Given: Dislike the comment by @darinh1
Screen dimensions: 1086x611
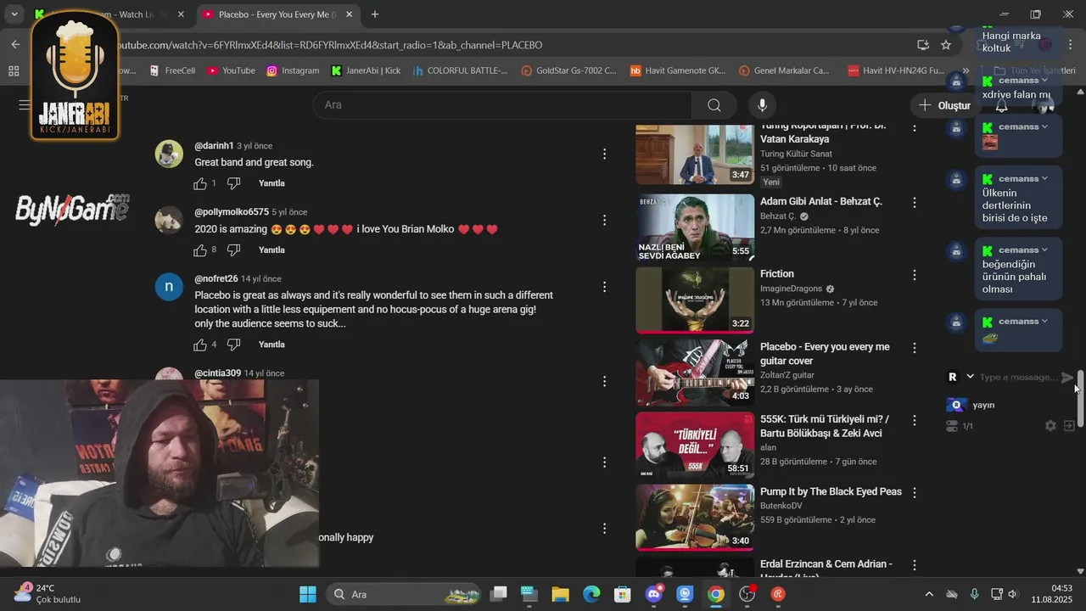Looking at the screenshot, I should (234, 183).
